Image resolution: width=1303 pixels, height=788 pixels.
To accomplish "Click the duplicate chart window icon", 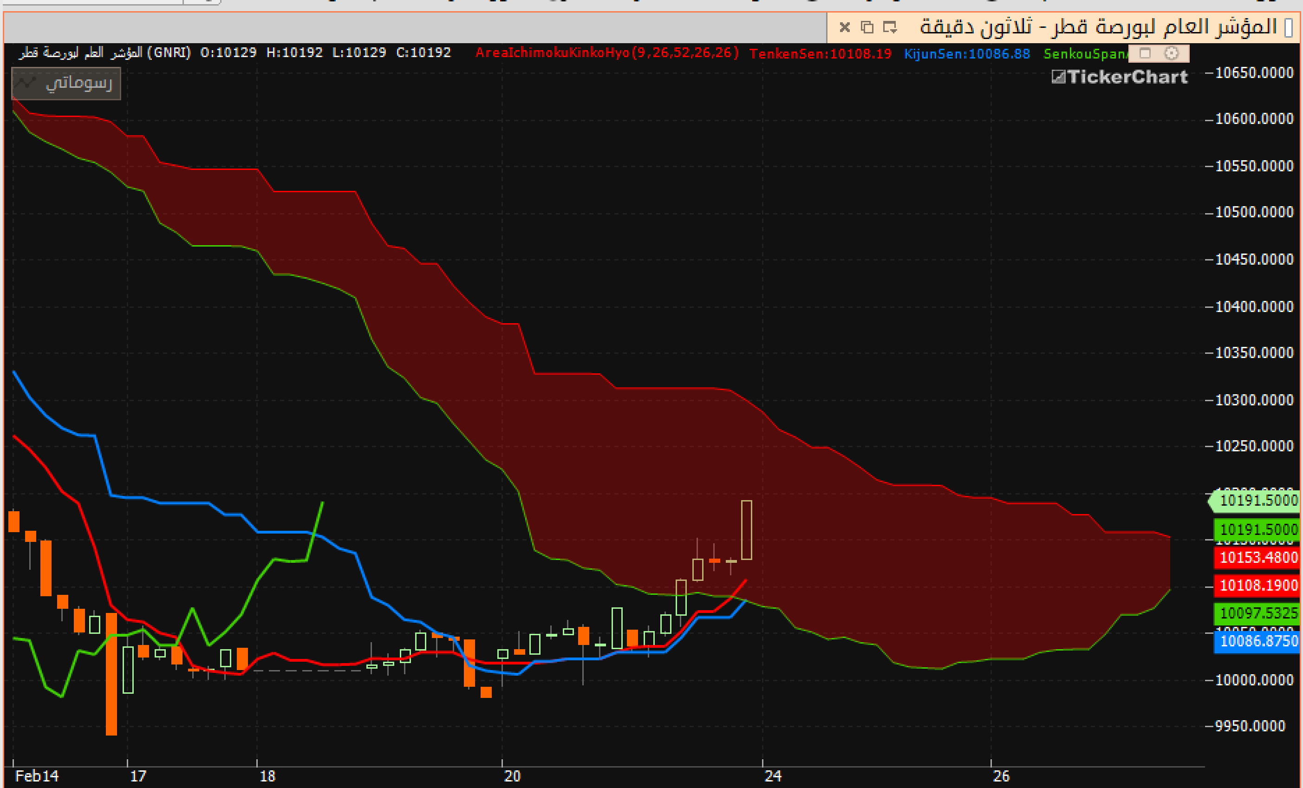I will click(x=866, y=27).
